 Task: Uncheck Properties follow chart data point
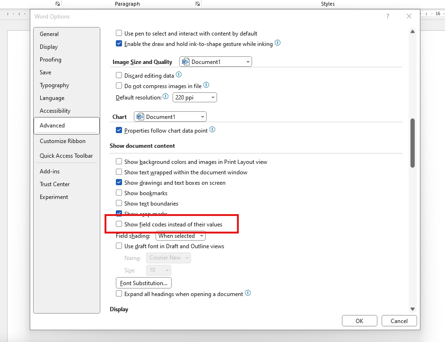[119, 130]
